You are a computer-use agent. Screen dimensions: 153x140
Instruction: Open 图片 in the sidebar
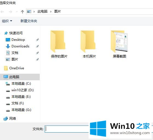15,59
